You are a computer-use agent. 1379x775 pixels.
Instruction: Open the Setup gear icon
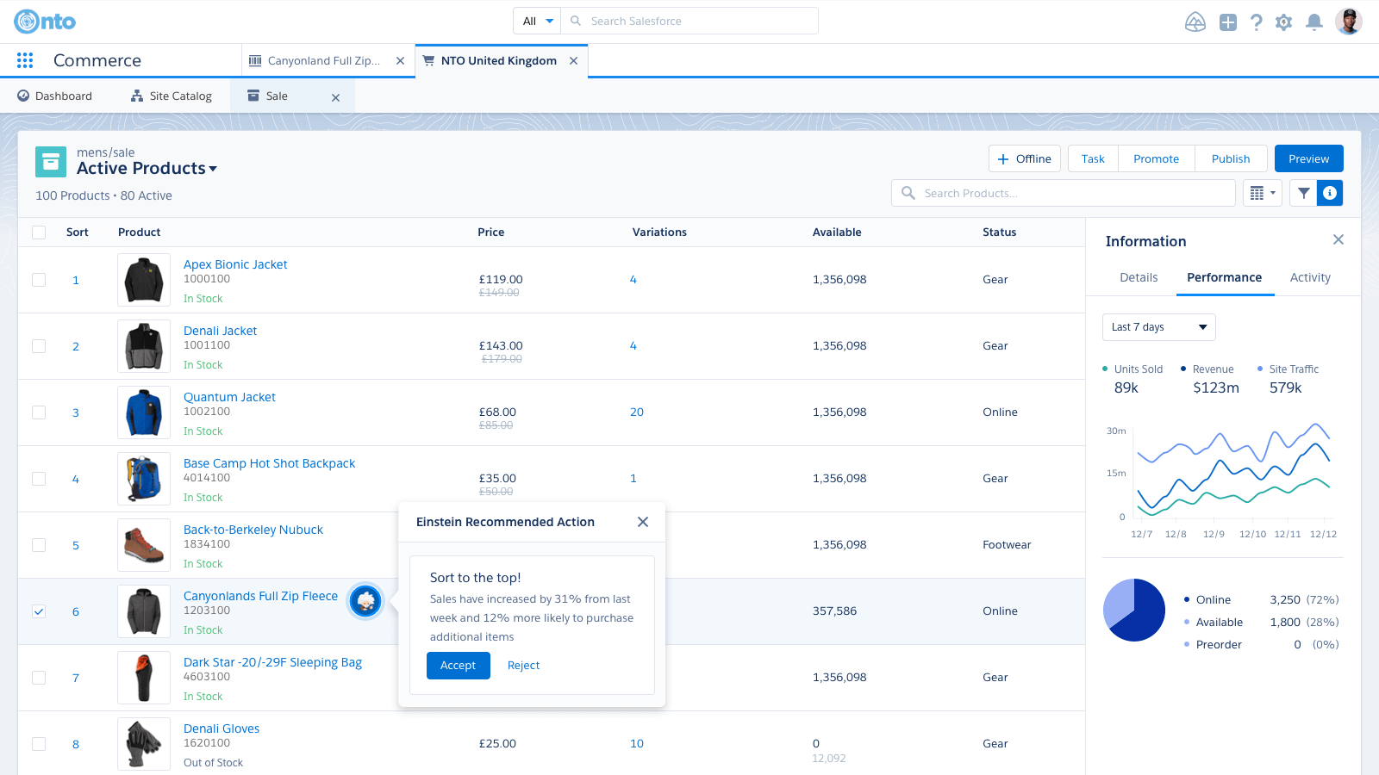pos(1283,22)
